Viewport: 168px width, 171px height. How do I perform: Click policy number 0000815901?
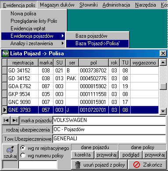click(x=93, y=102)
